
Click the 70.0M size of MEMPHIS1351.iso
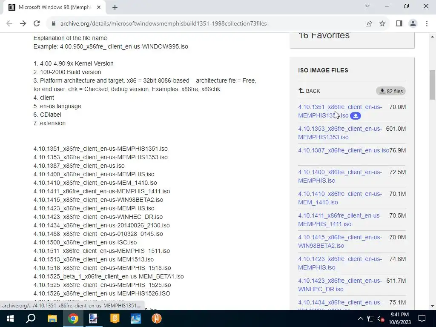coord(398,107)
